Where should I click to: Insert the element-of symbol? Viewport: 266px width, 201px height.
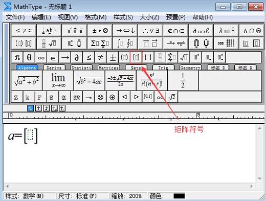(53, 57)
